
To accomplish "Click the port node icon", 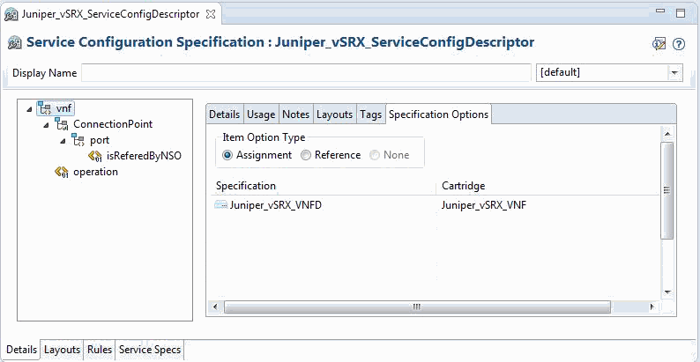I will 78,140.
